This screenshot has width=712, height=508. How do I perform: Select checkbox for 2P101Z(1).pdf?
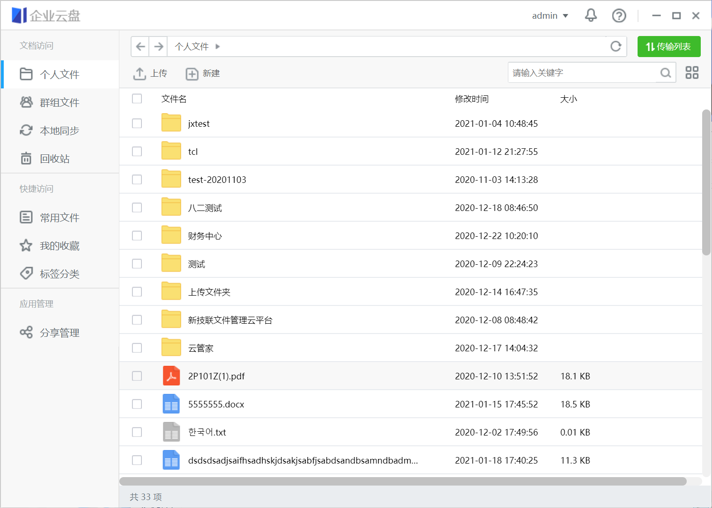[x=137, y=376]
